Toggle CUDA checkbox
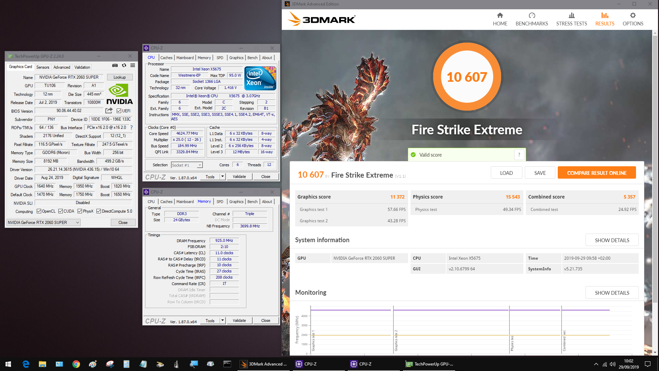The width and height of the screenshot is (659, 371). click(x=60, y=211)
